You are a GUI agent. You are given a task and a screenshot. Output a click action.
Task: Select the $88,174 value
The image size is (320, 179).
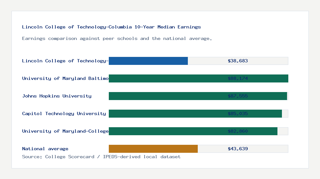point(238,79)
